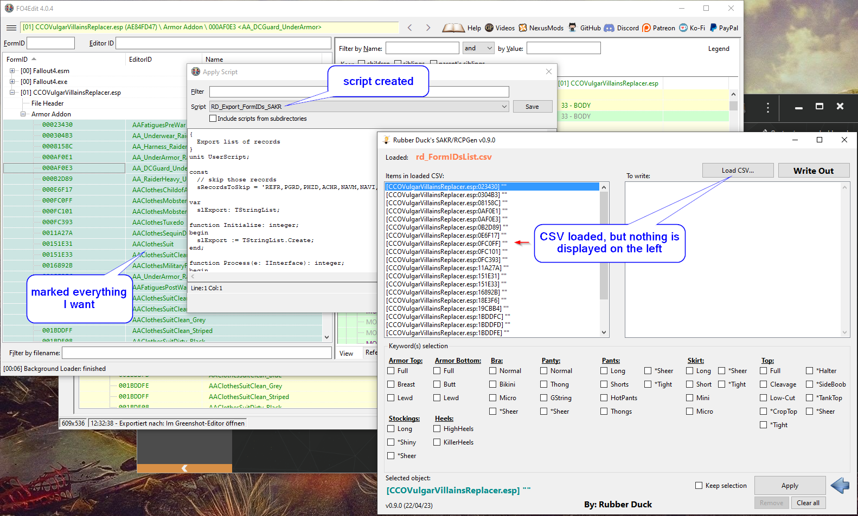
Task: Click the orange bar collapse chevron
Action: point(184,468)
